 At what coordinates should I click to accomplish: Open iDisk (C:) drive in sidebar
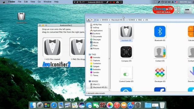tap(95, 84)
